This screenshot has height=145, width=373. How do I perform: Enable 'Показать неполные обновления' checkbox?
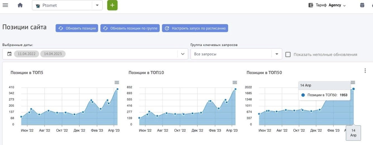click(288, 54)
